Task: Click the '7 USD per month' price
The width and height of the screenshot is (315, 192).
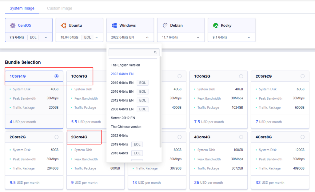Action: [269, 122]
